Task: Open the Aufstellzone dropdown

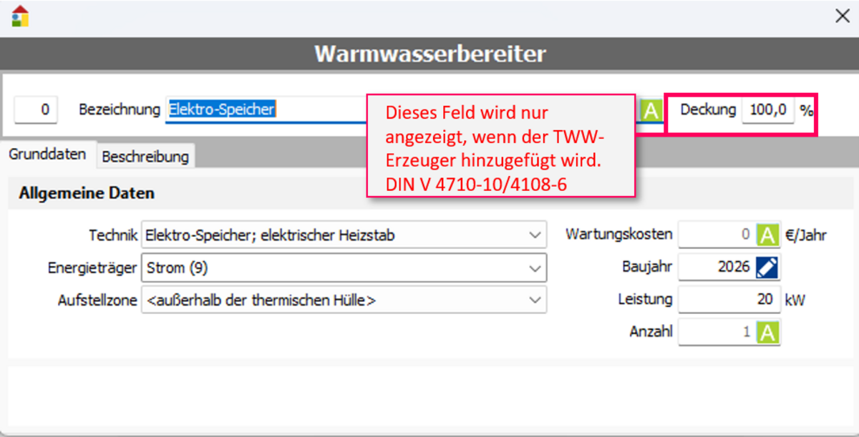Action: [x=534, y=300]
